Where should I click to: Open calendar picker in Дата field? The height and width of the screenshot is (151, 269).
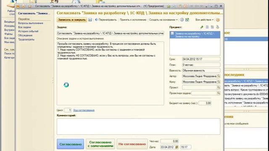point(177,147)
